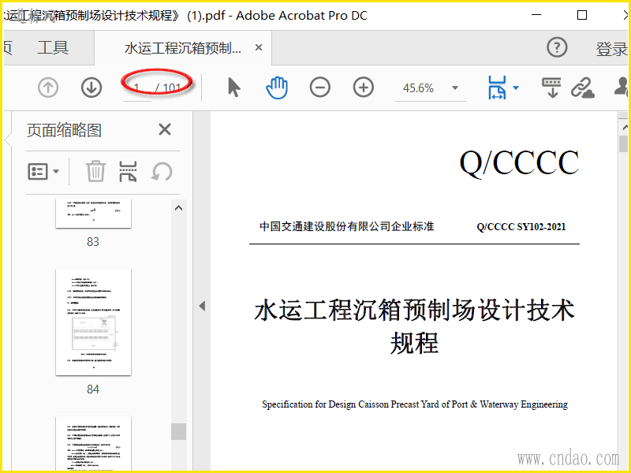Click the user share icon in toolbar

coord(622,87)
